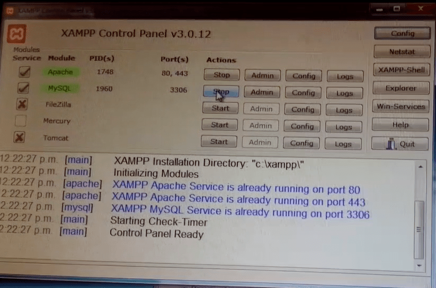Open Tomcat Logs menu
The width and height of the screenshot is (436, 288).
[343, 144]
